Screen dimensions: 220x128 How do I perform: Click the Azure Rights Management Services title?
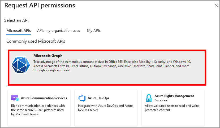coord(174,98)
